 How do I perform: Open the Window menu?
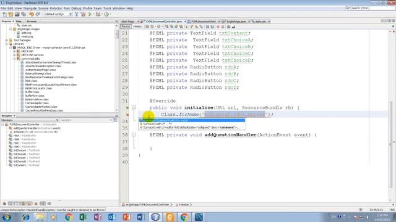[x=119, y=8]
